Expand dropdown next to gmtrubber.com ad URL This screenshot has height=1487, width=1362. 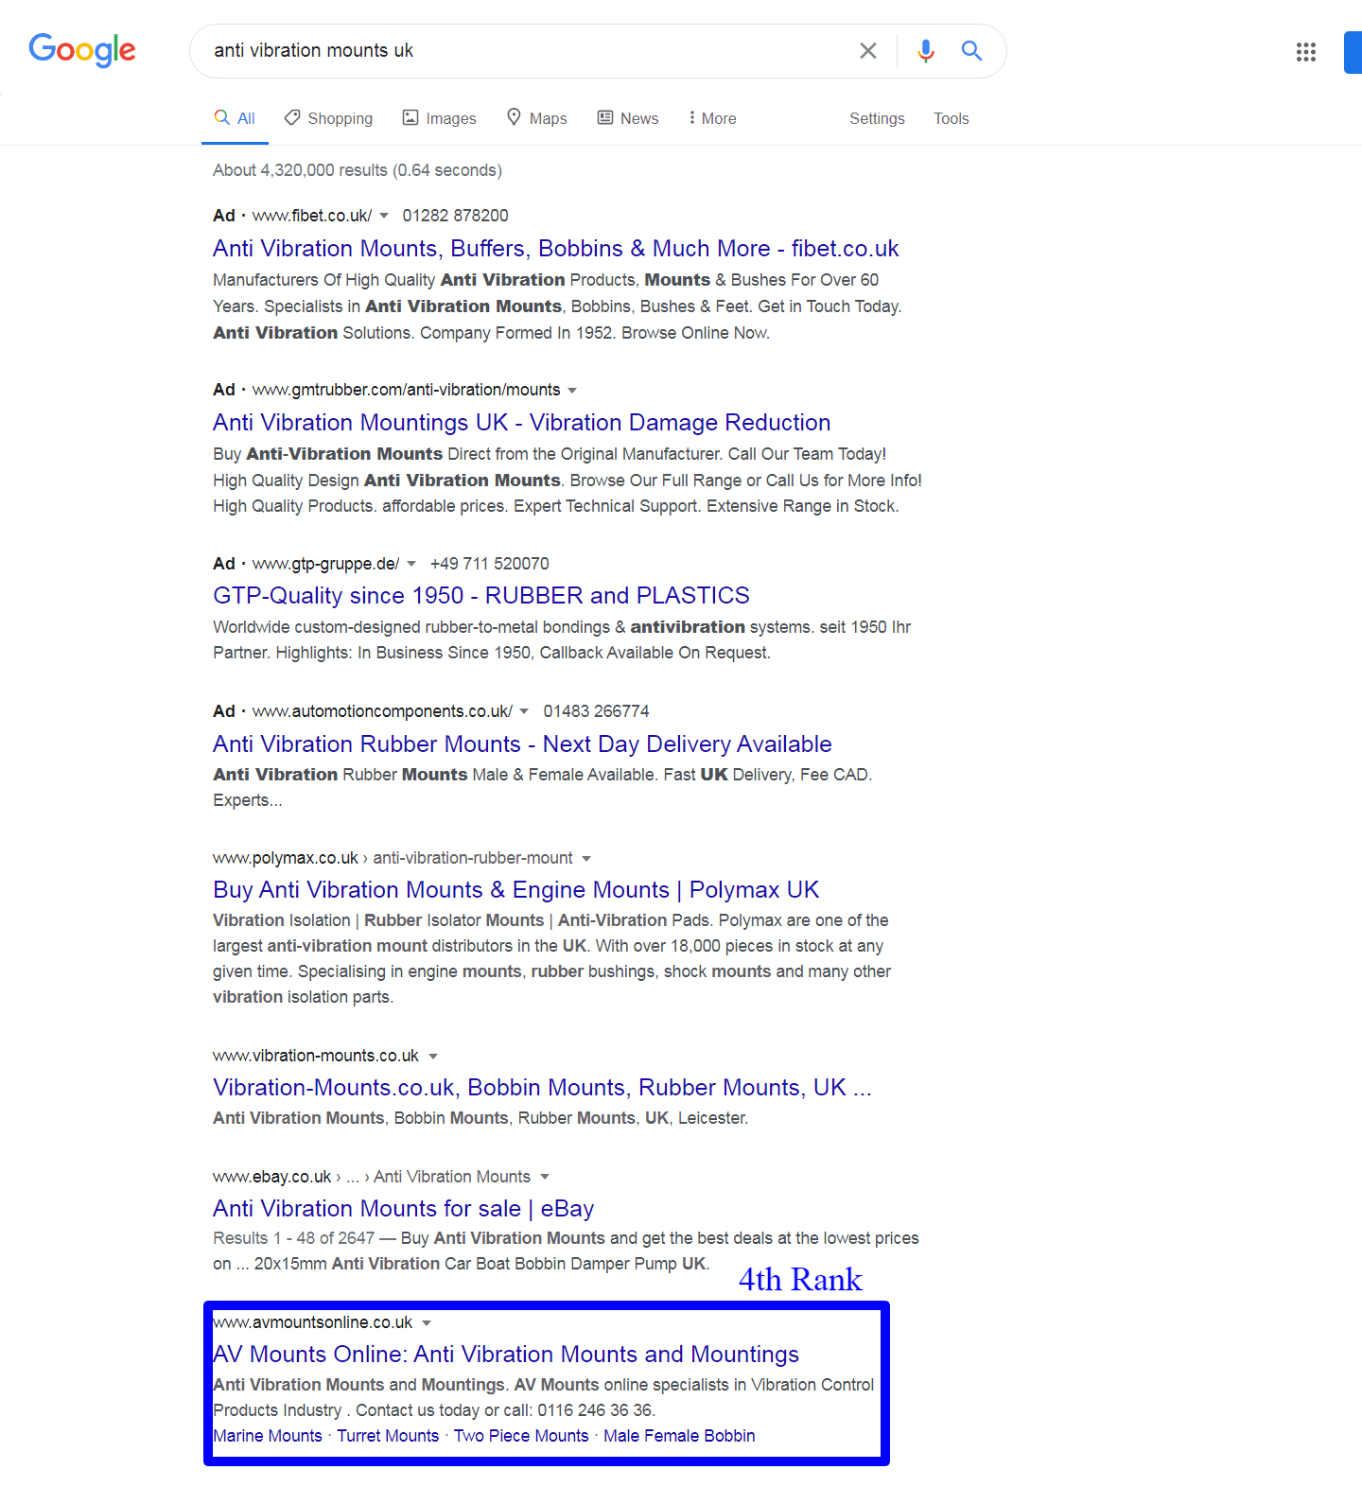[x=572, y=391]
